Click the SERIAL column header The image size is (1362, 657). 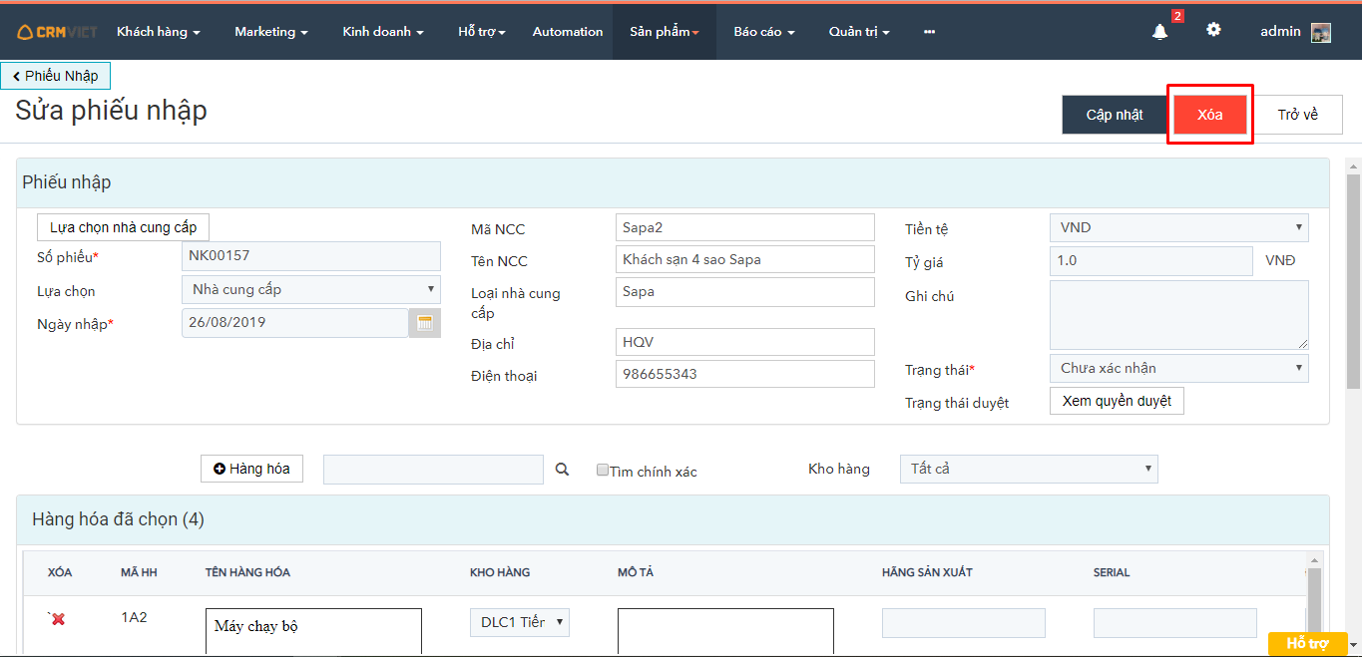click(1112, 573)
